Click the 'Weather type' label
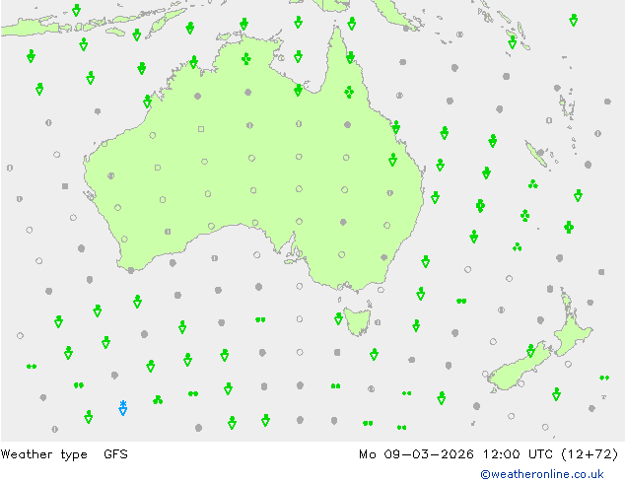625x483 pixels. point(43,454)
